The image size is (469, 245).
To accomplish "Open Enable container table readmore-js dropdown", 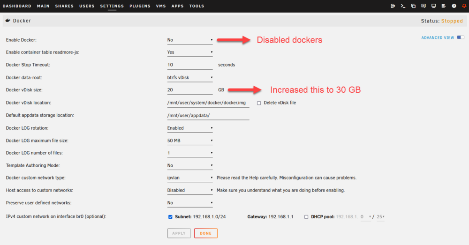I will pyautogui.click(x=190, y=52).
